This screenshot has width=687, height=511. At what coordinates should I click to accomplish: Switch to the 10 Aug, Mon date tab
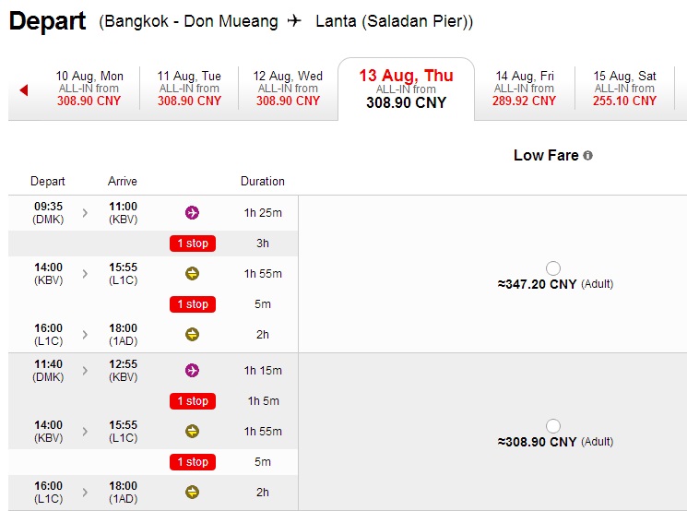[89, 89]
